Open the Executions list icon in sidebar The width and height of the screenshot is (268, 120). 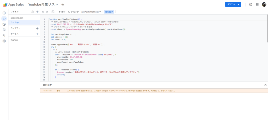[x=4, y=36]
